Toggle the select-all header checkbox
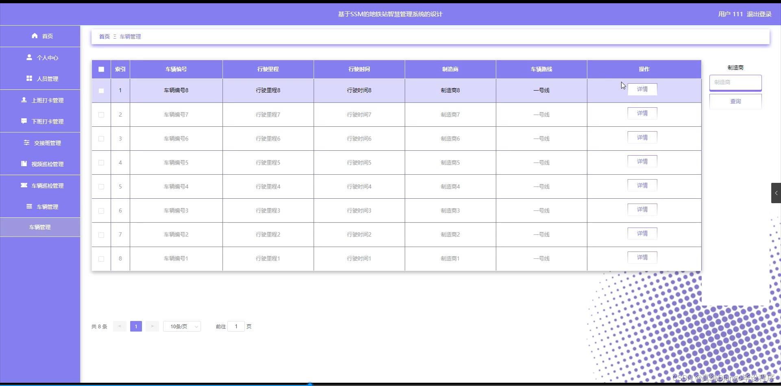 [101, 69]
